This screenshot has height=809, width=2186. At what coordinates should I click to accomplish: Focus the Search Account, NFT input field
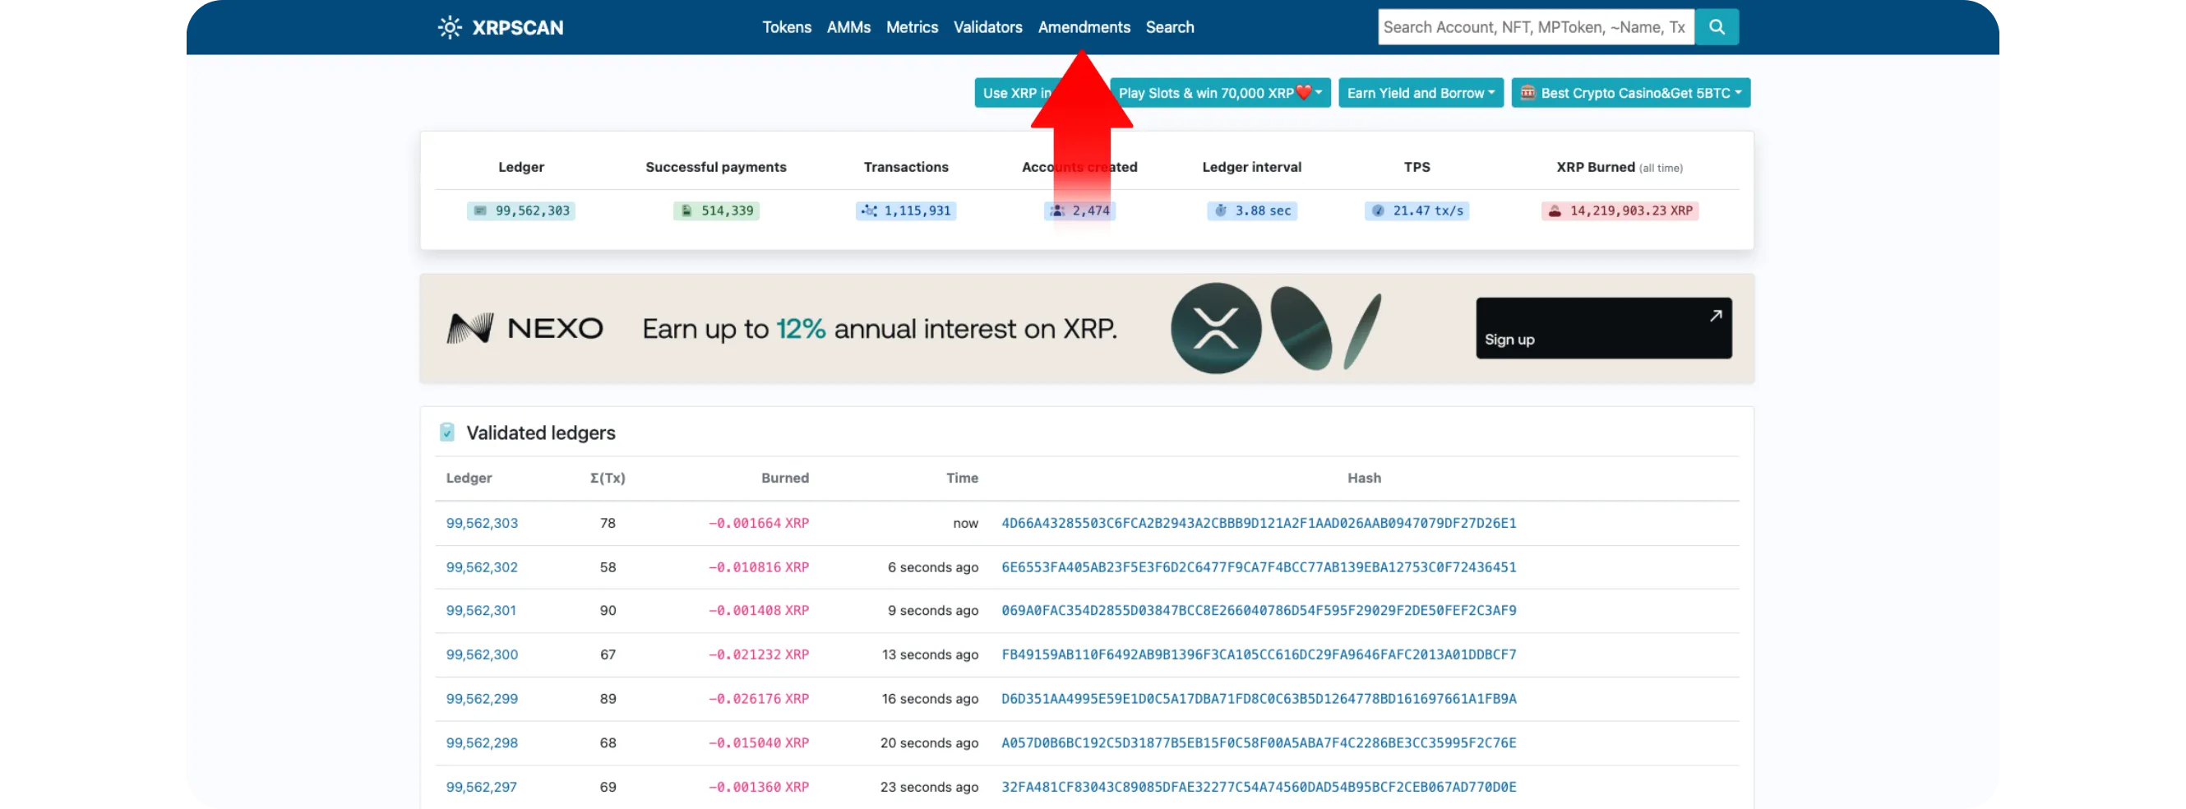pos(1535,27)
